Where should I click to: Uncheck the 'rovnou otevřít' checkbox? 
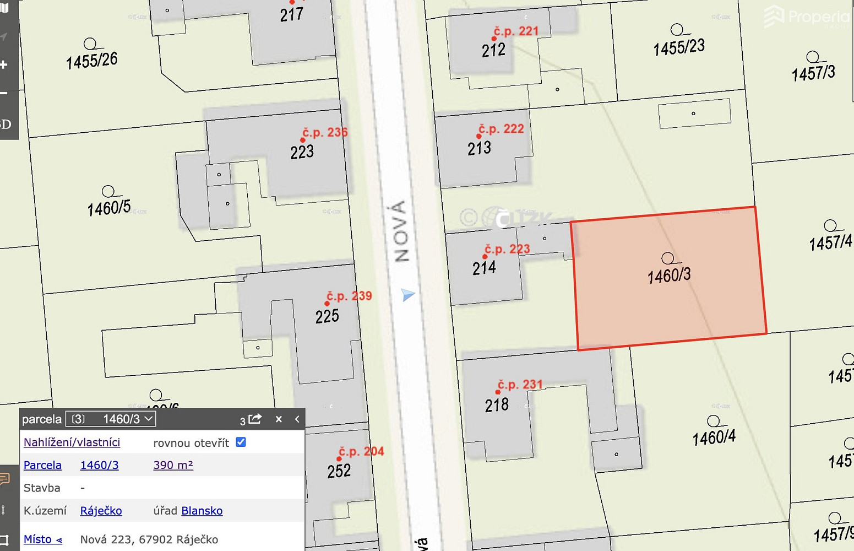coord(241,442)
